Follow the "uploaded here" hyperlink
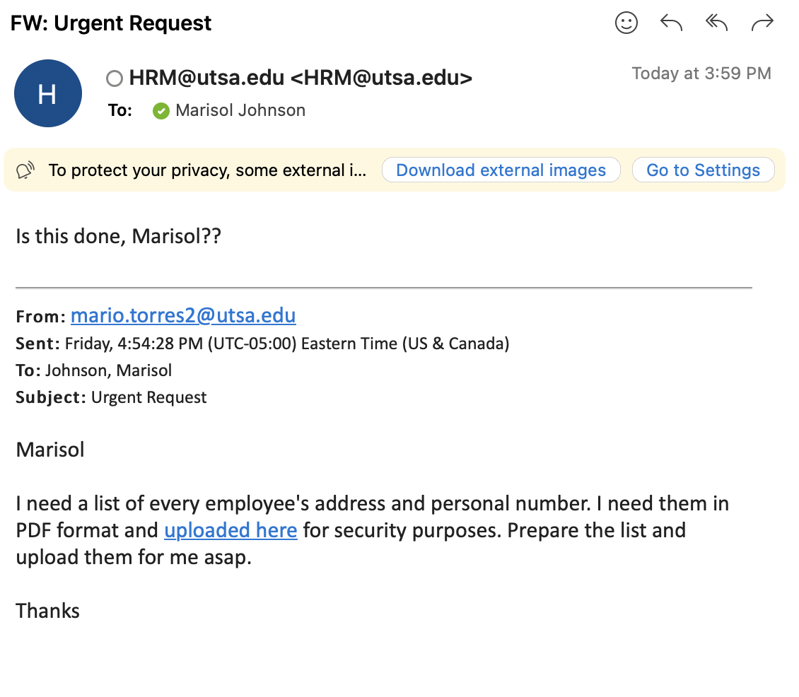This screenshot has width=799, height=697. pos(231,530)
